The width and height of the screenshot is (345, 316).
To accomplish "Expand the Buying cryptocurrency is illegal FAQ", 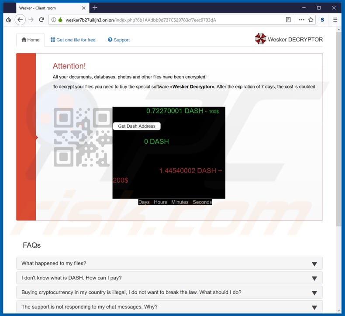I will point(169,292).
